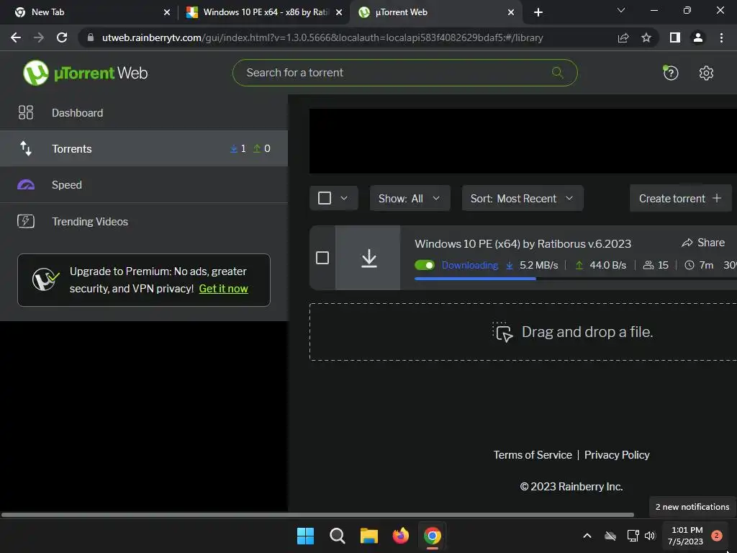Click the Search for a torrent field
Viewport: 737px width, 553px height.
pos(404,73)
